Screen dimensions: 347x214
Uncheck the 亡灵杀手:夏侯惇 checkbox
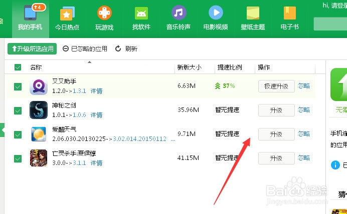18,158
